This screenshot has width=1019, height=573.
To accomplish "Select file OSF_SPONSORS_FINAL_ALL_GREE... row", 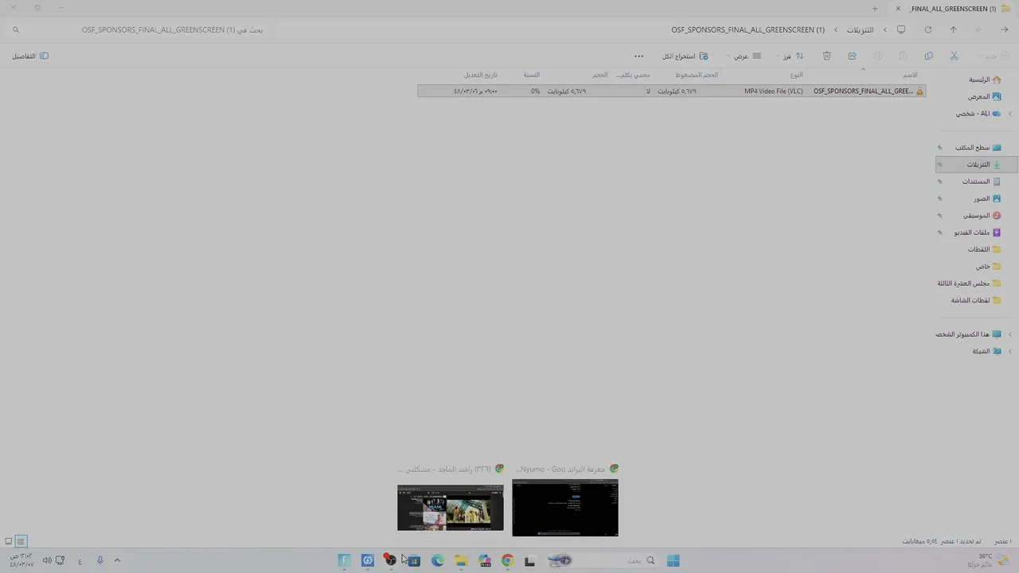I will point(671,91).
